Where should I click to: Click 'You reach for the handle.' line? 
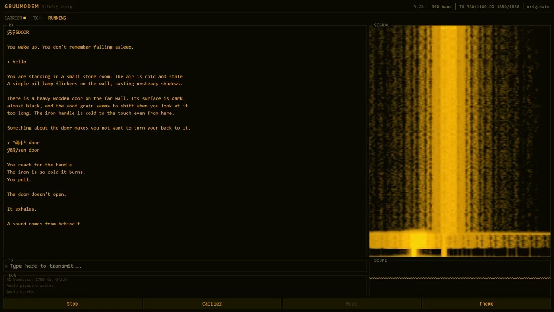tap(41, 165)
